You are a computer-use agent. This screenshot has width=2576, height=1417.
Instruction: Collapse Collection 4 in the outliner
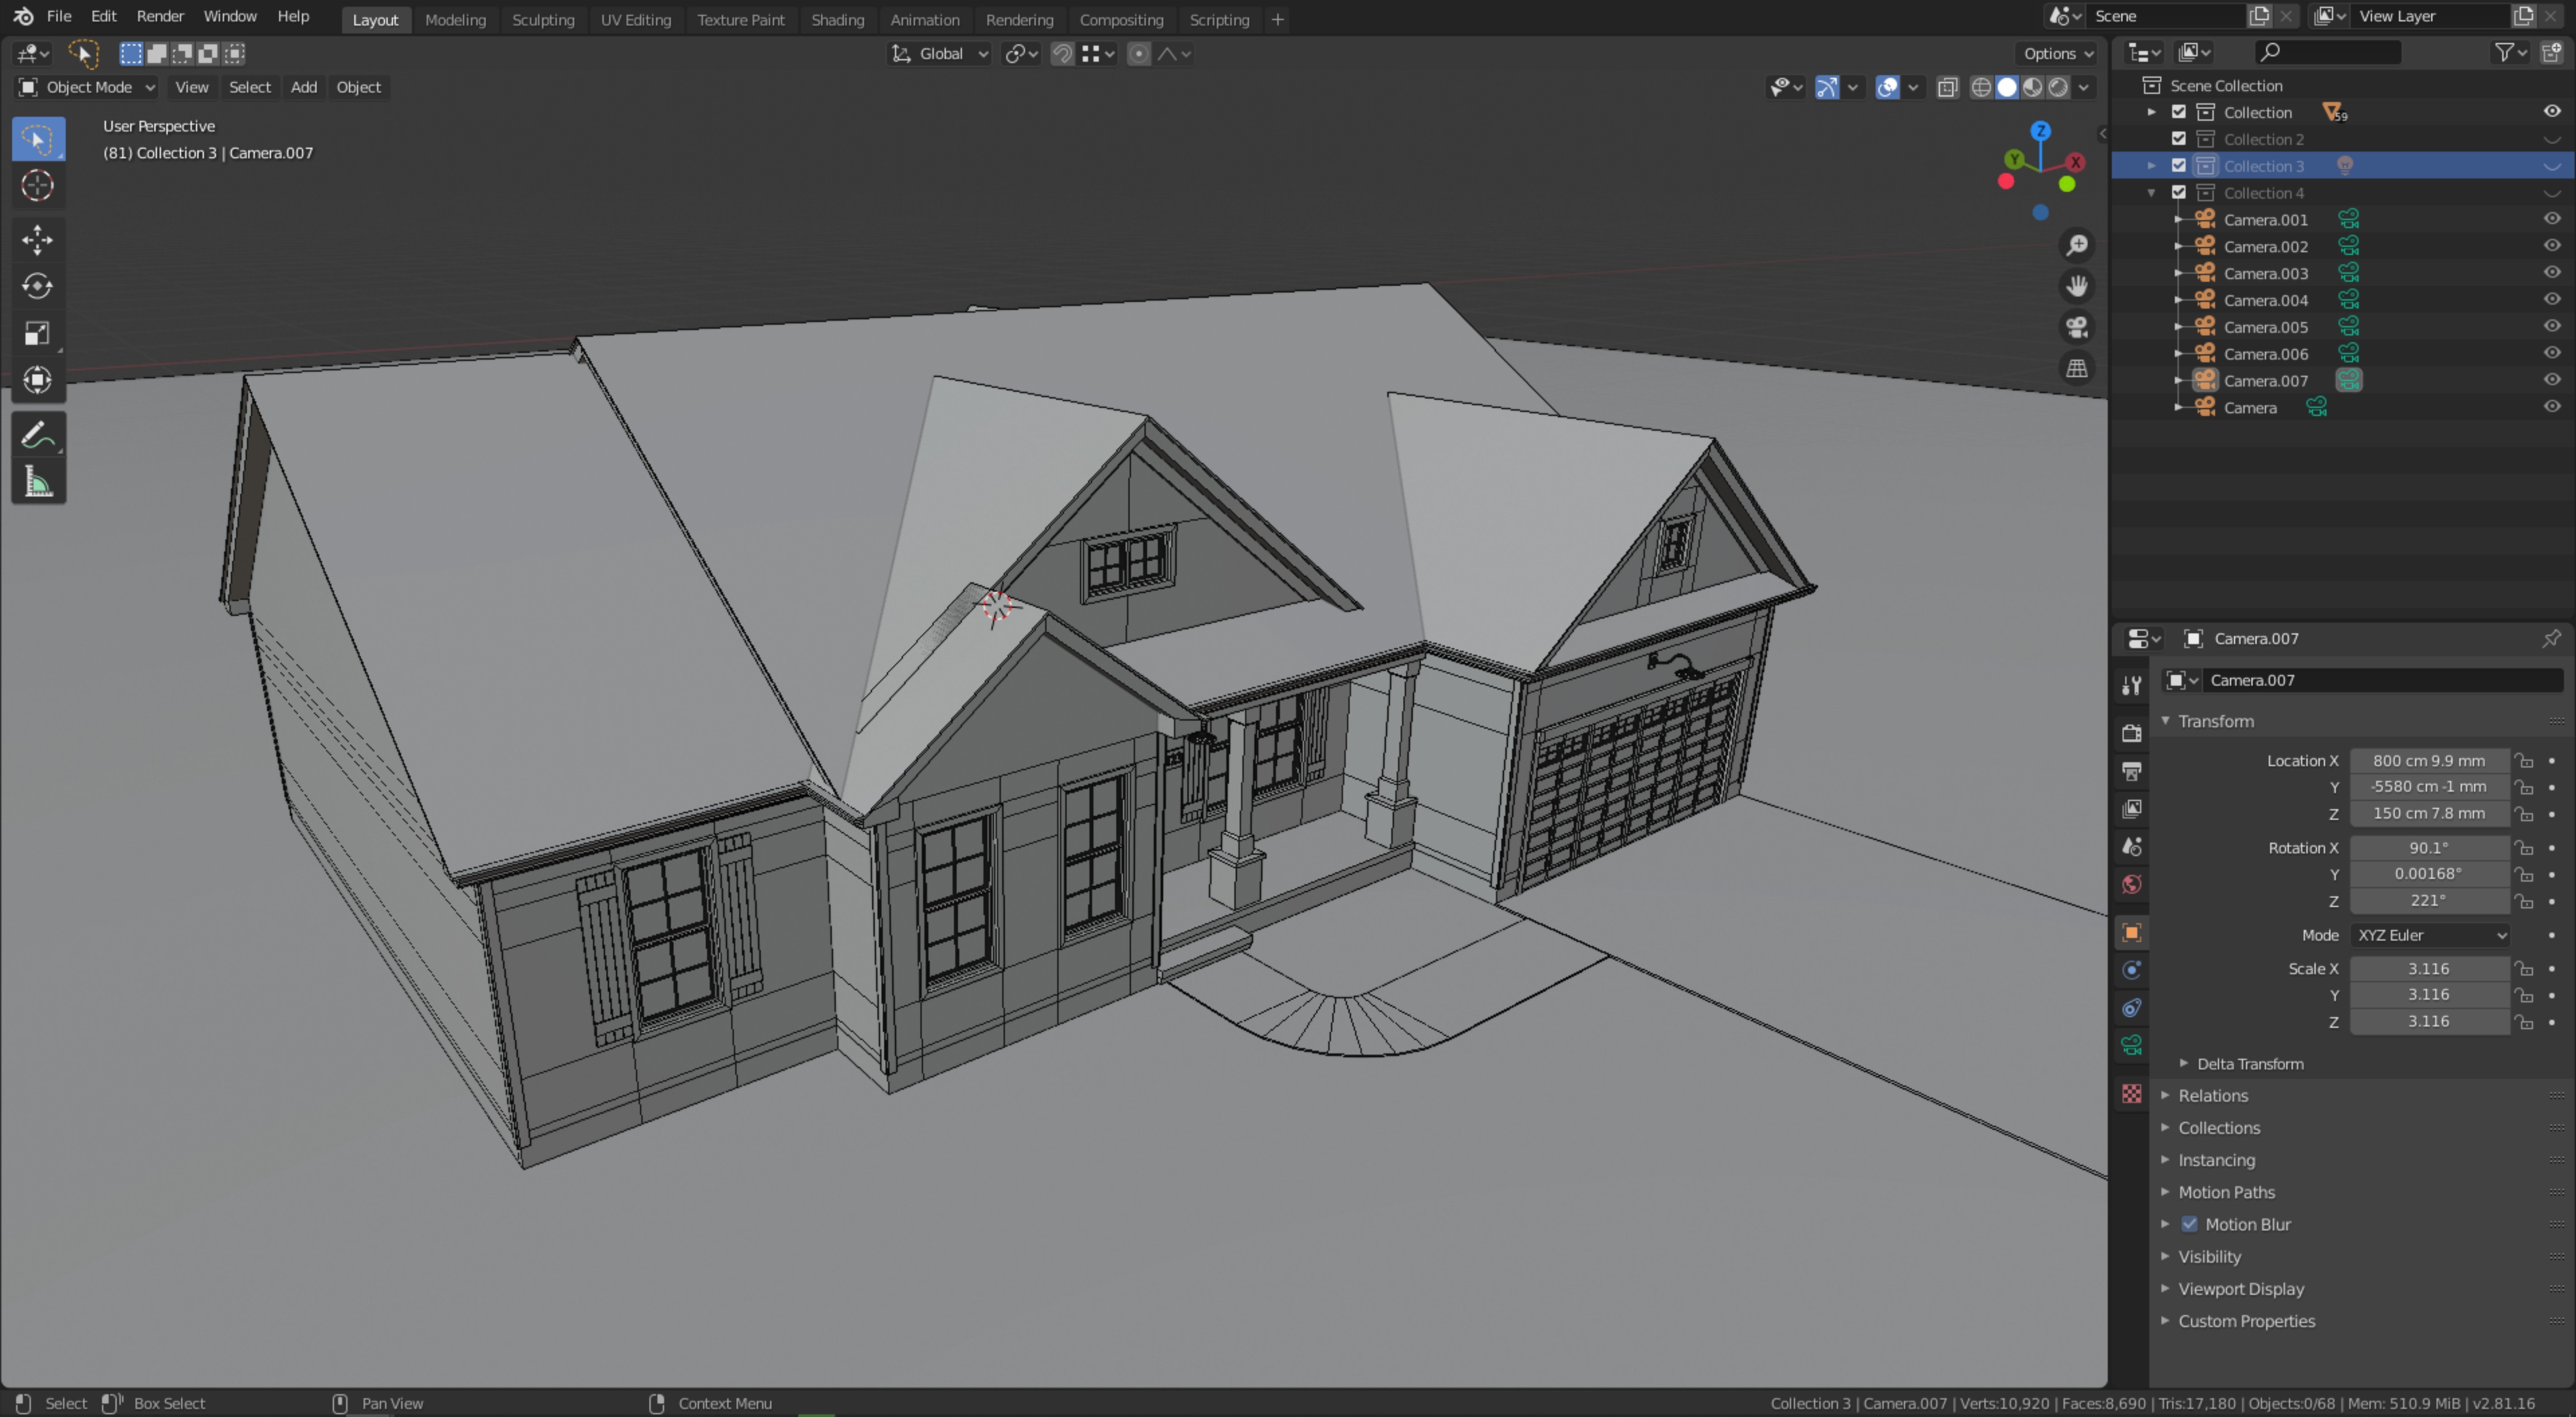pos(2151,193)
